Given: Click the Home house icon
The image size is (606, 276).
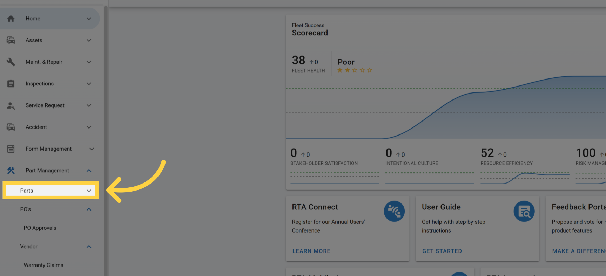Looking at the screenshot, I should pyautogui.click(x=11, y=19).
